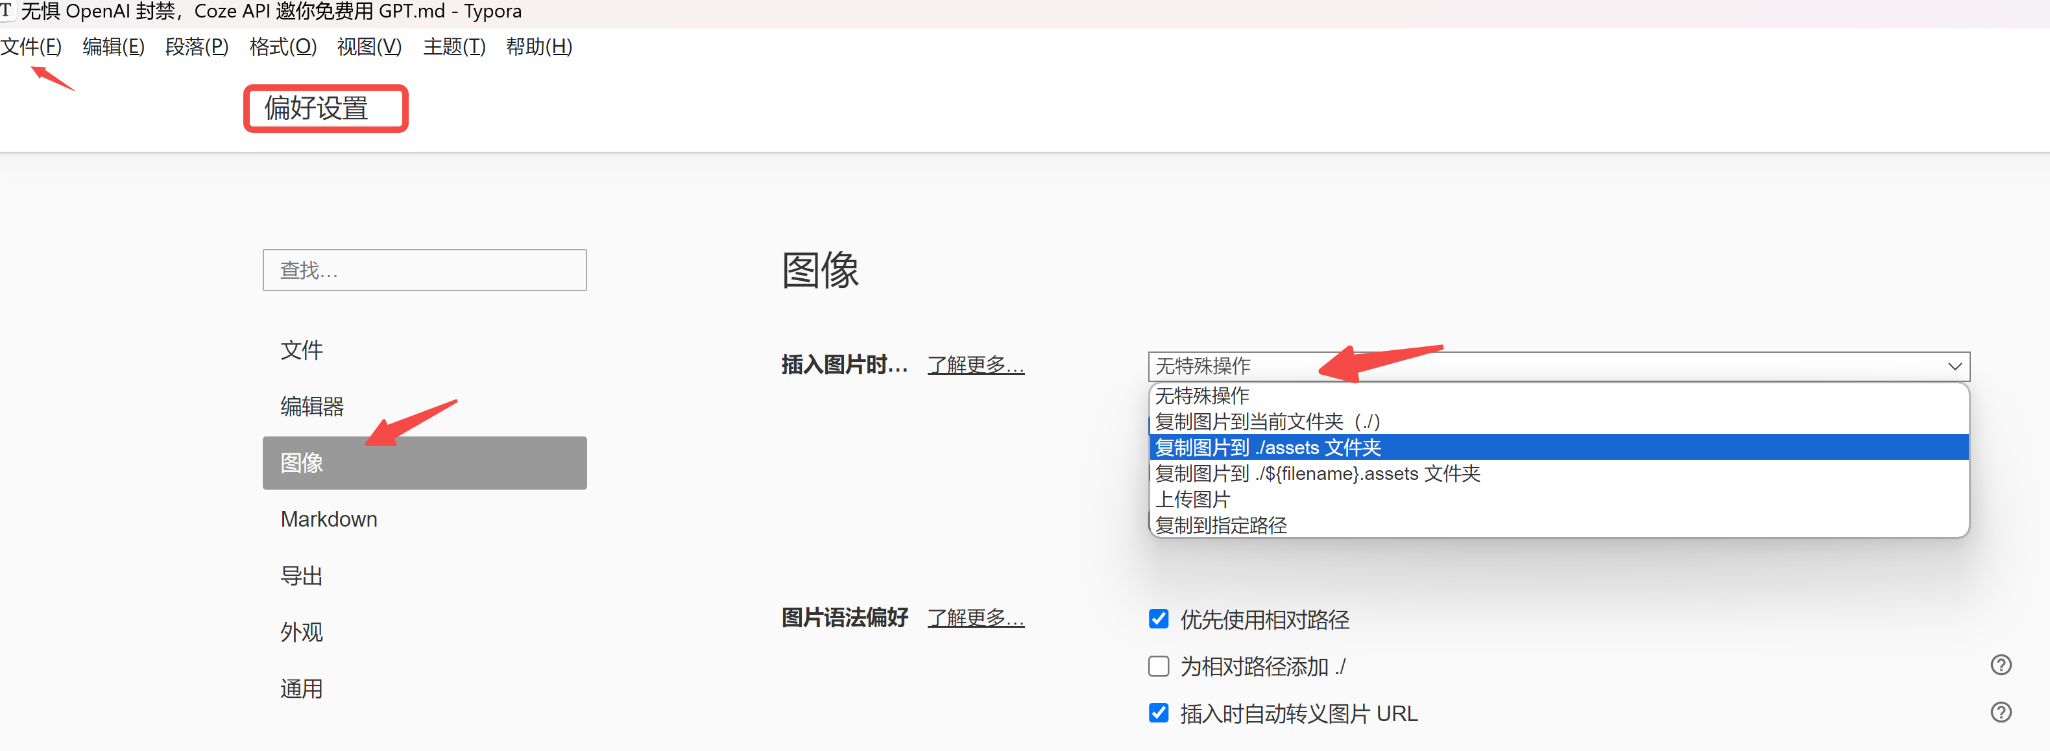Enable 优先使用相对路径 checkbox
2050x751 pixels.
point(1158,619)
